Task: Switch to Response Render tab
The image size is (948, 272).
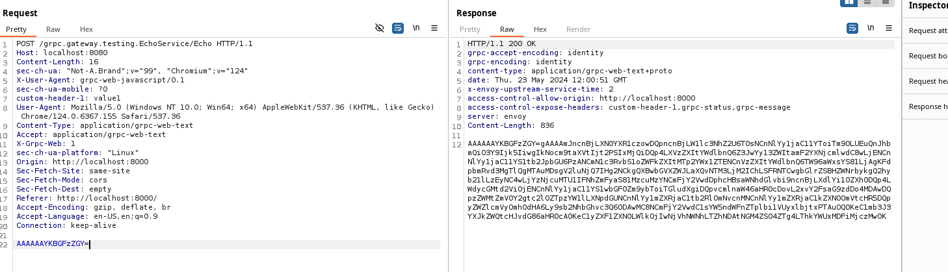Action: (579, 29)
